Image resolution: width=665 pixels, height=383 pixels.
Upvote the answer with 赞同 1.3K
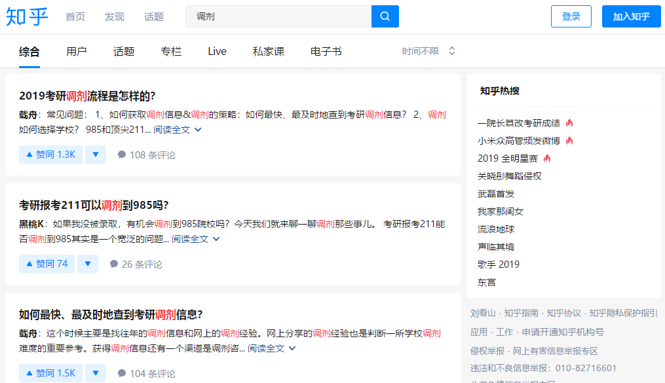(50, 155)
